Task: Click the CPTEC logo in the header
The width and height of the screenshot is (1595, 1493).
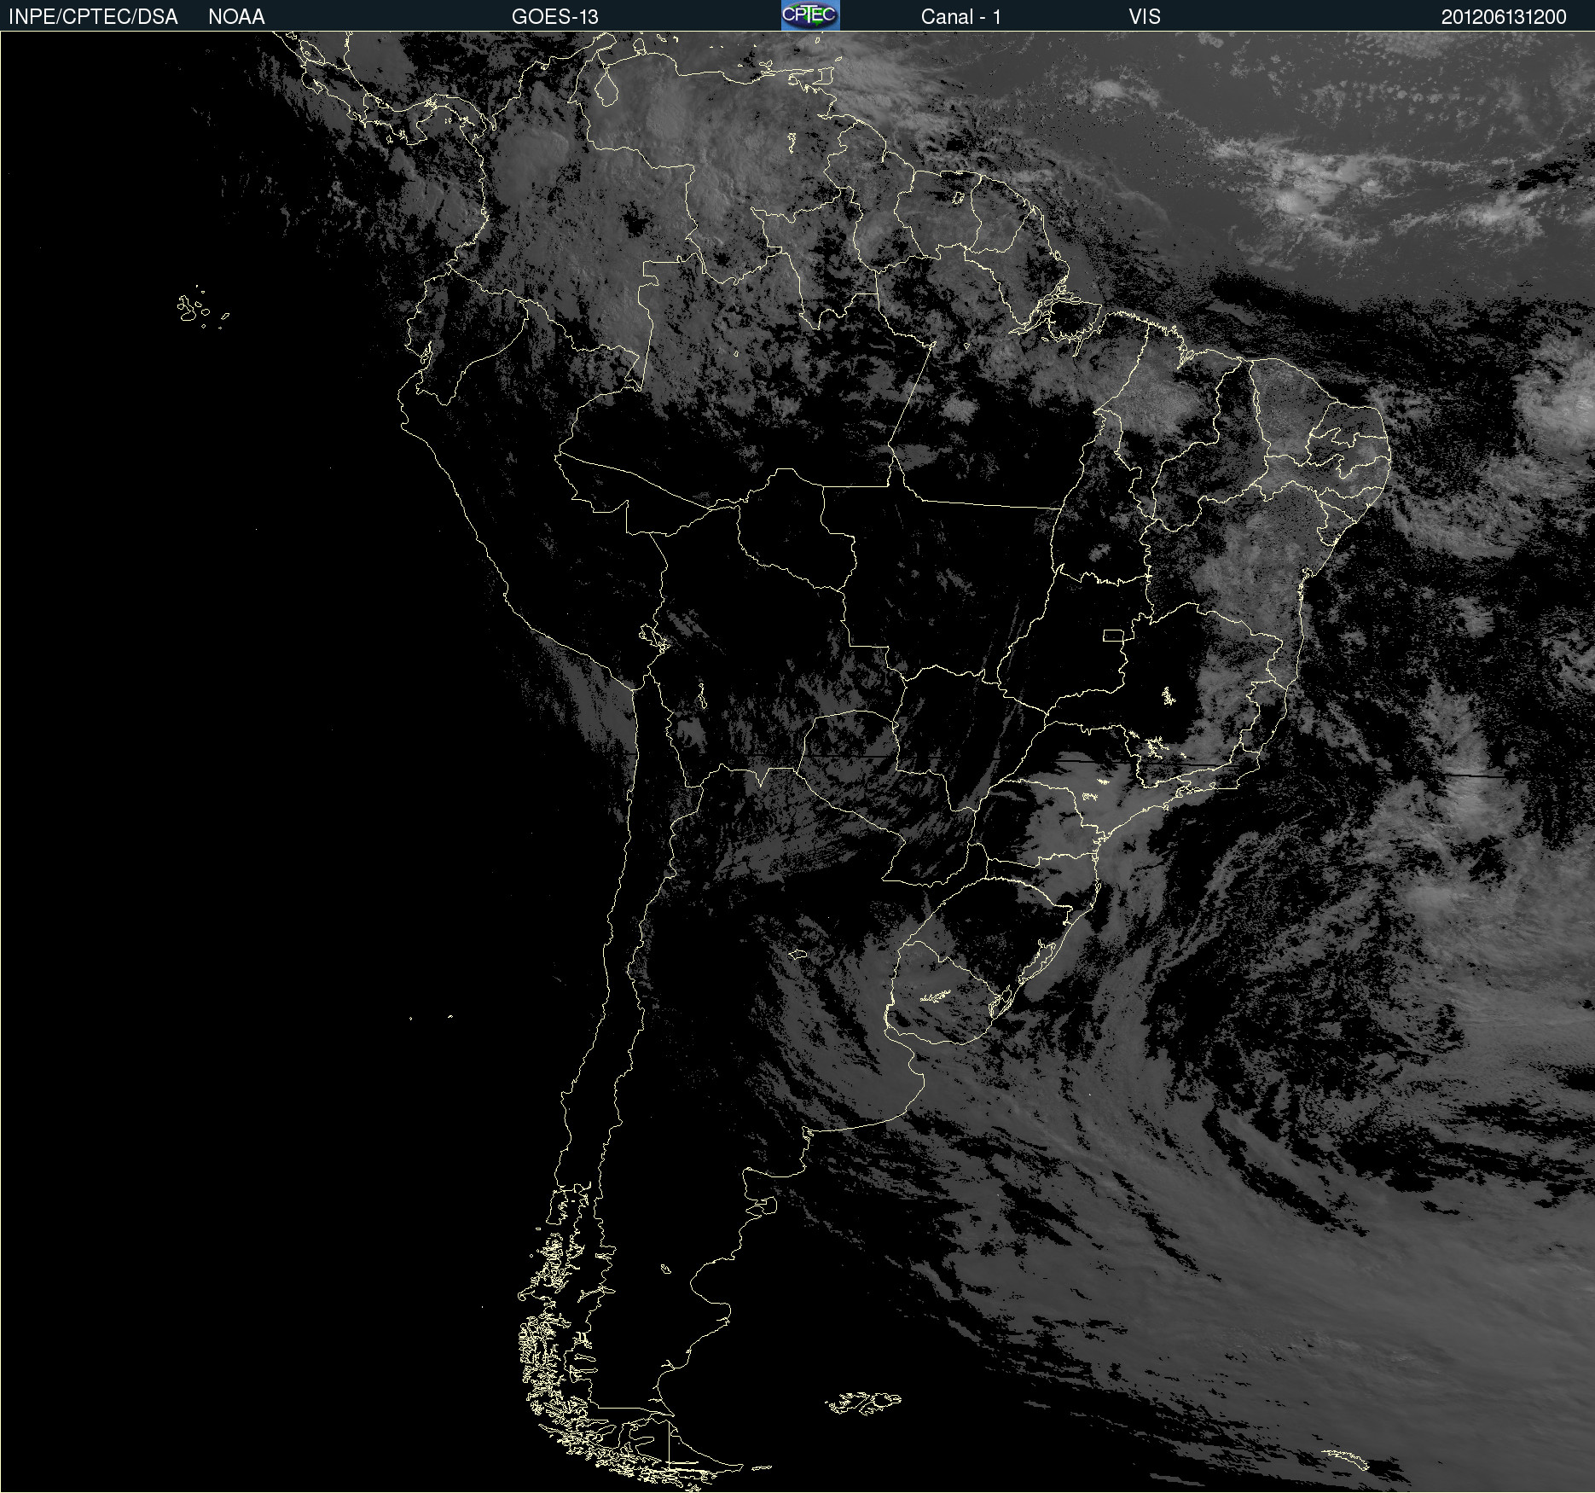Action: [810, 15]
